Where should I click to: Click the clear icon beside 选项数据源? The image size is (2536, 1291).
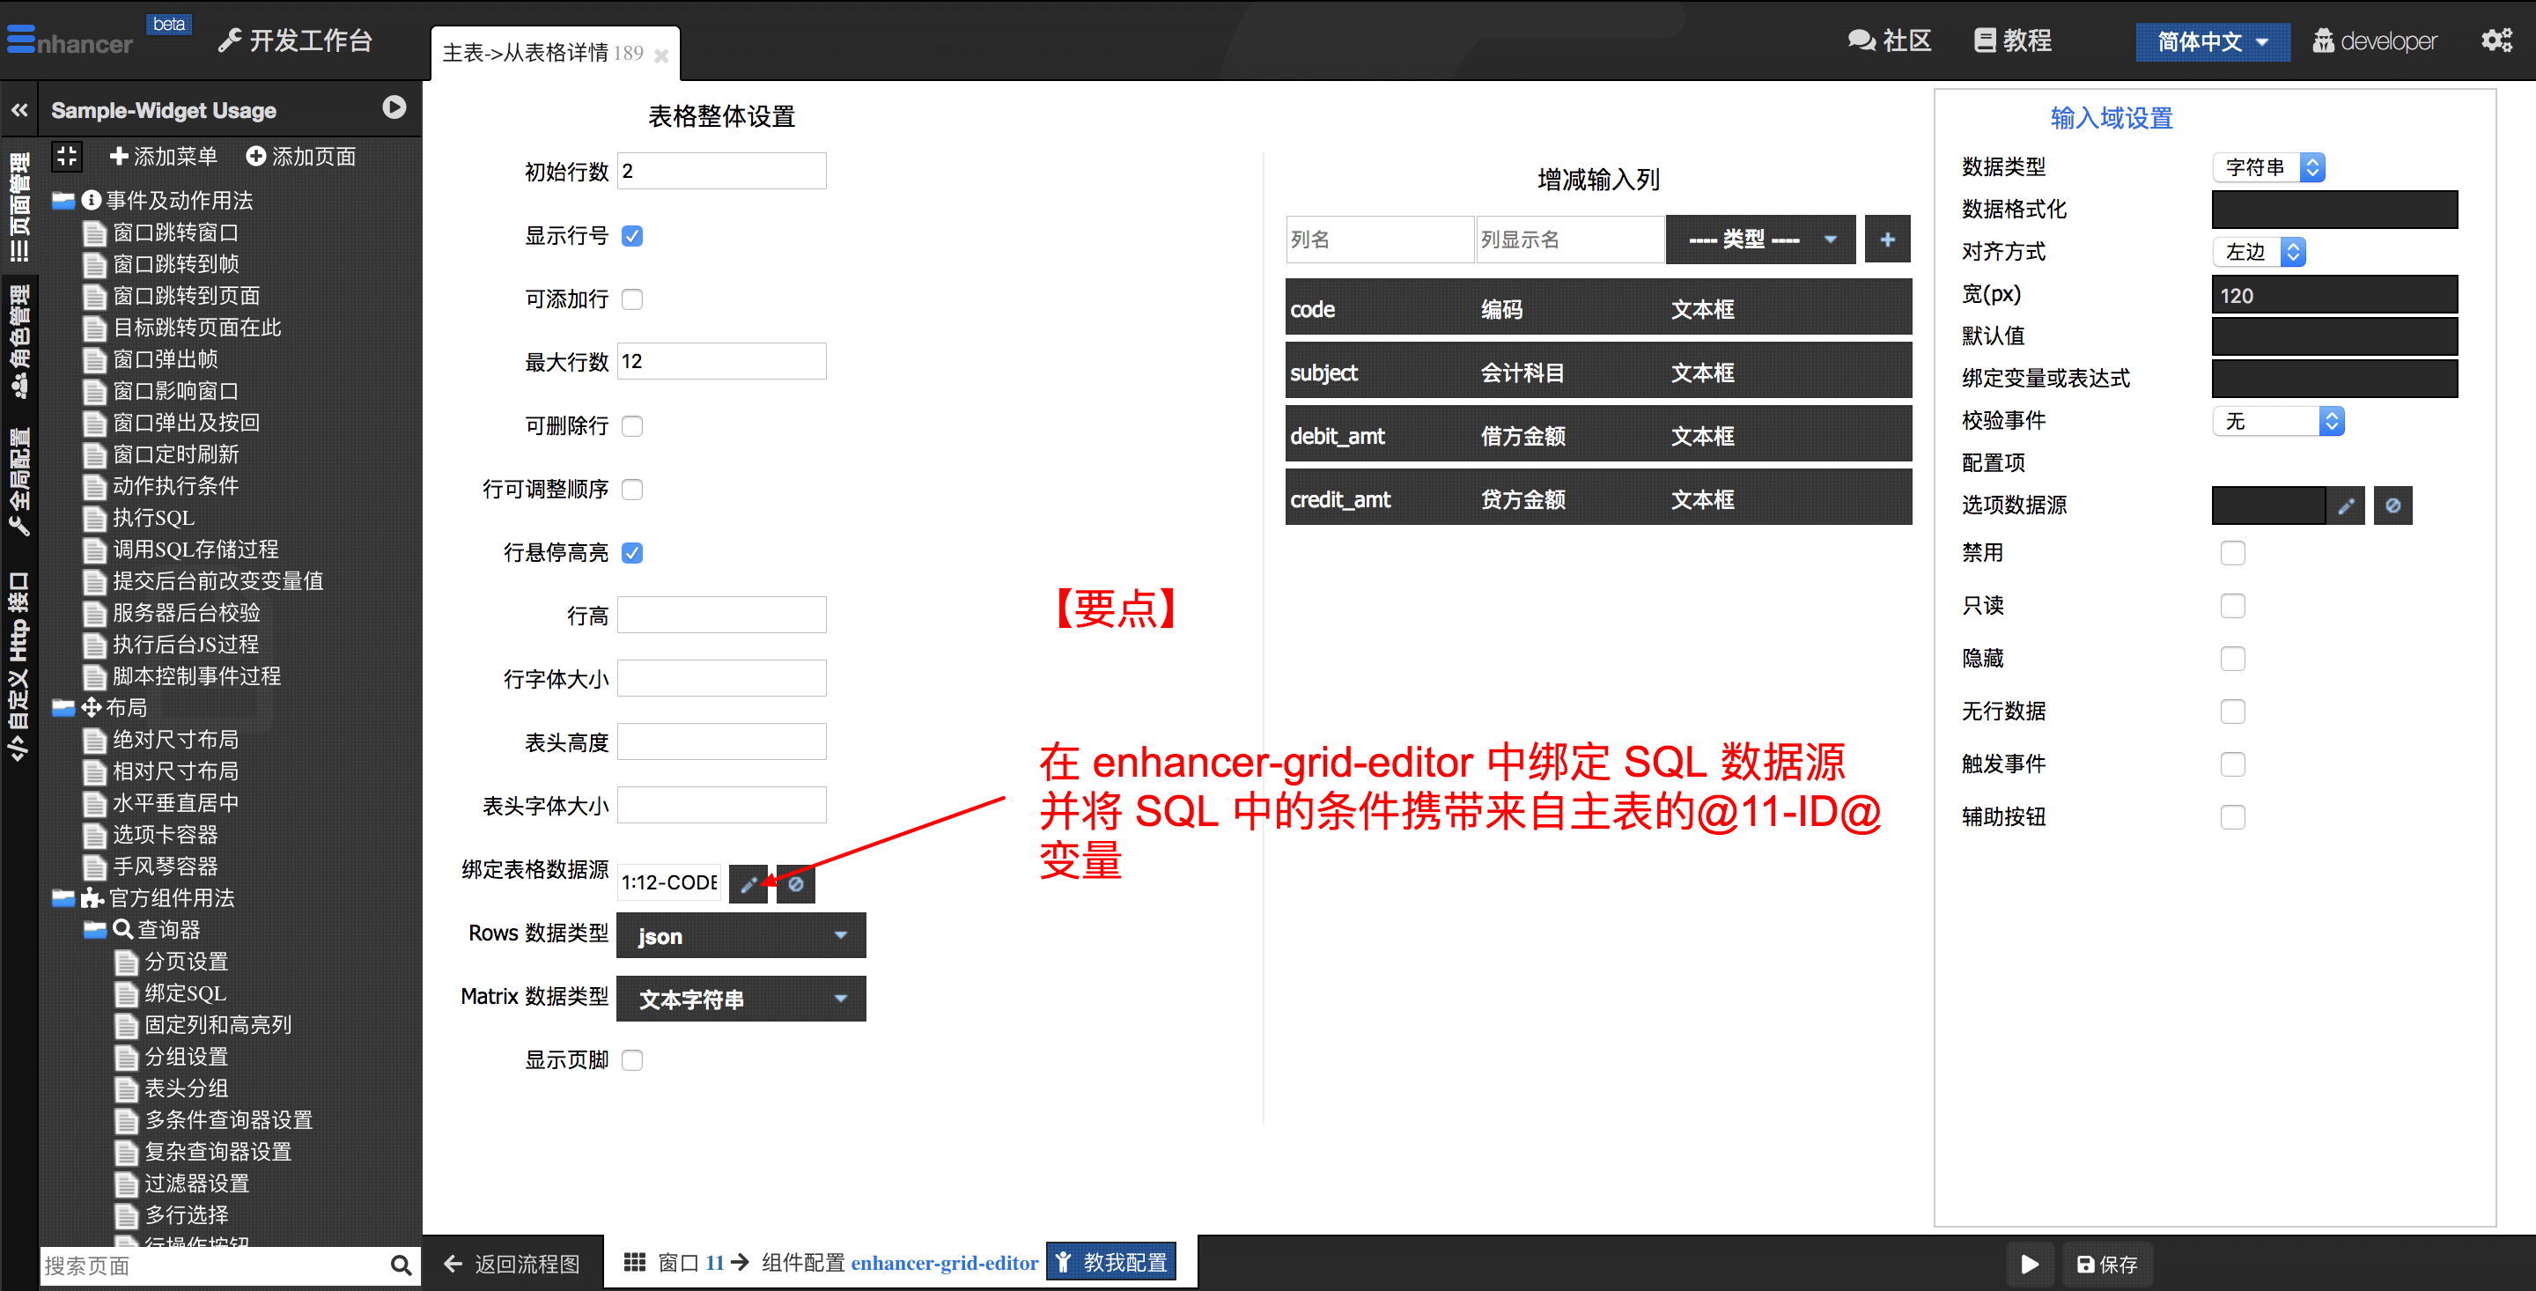[x=2392, y=505]
